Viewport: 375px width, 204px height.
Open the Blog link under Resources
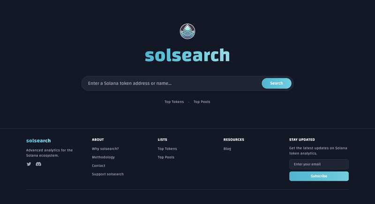point(227,149)
